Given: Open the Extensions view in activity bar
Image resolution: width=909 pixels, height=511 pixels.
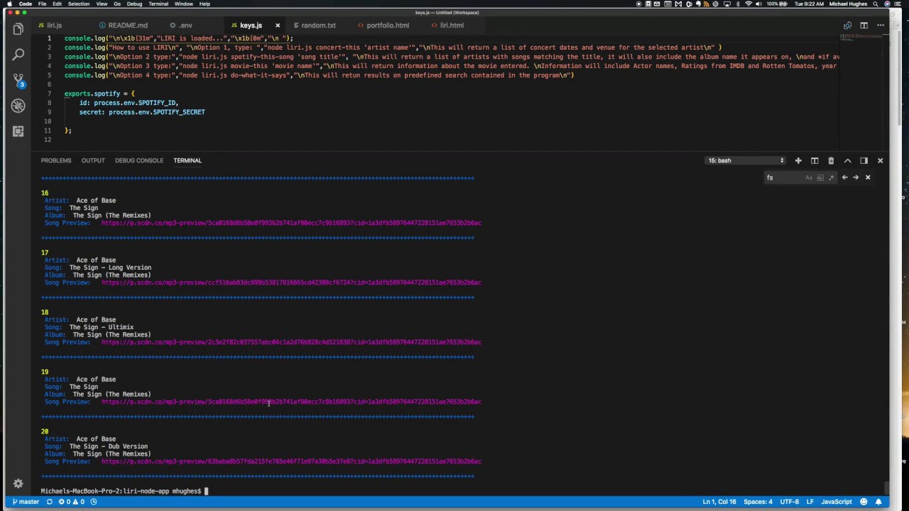Looking at the screenshot, I should pyautogui.click(x=18, y=131).
